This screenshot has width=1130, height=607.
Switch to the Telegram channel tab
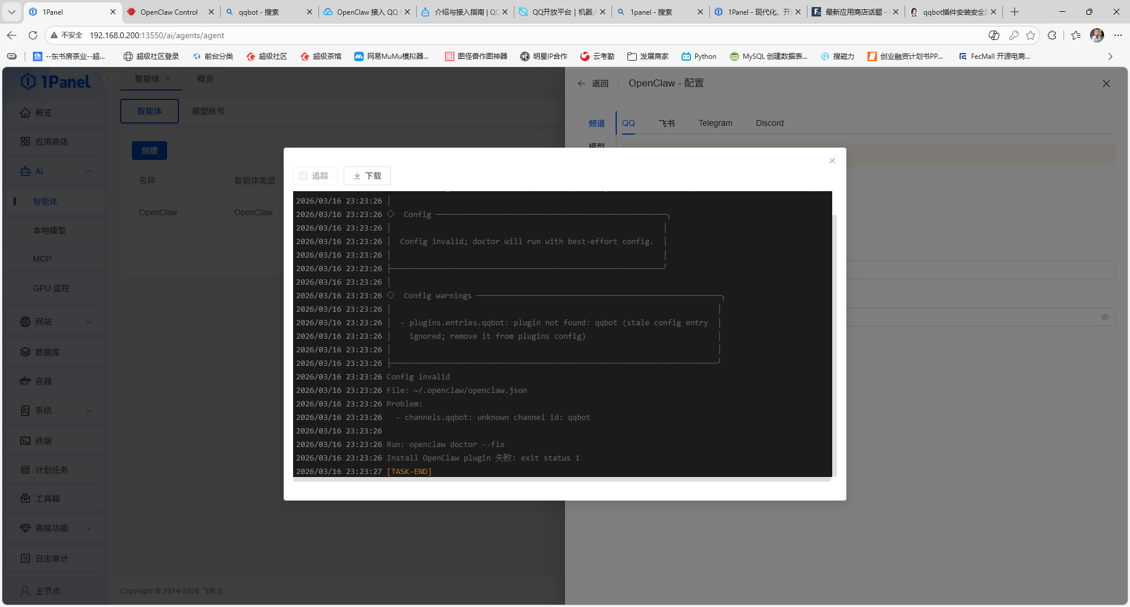[715, 123]
